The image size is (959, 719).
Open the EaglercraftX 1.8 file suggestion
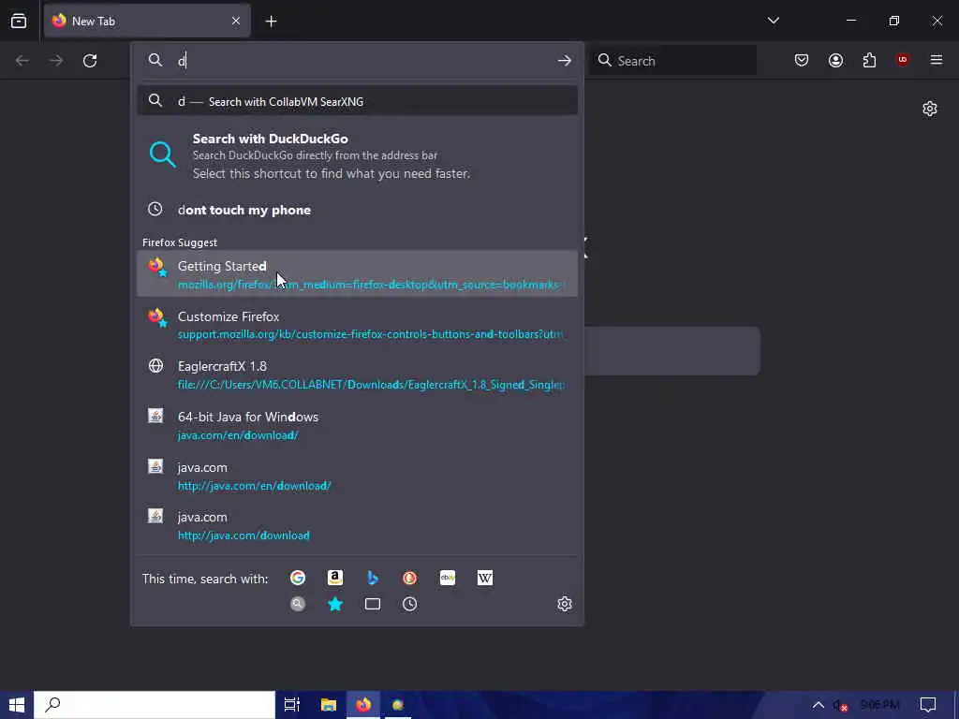pyautogui.click(x=357, y=374)
